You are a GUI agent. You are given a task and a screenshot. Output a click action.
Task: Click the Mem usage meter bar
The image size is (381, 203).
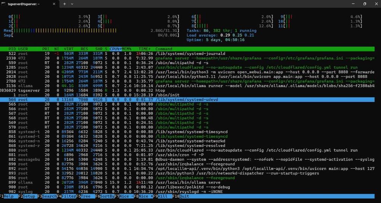pyautogui.click(x=91, y=30)
